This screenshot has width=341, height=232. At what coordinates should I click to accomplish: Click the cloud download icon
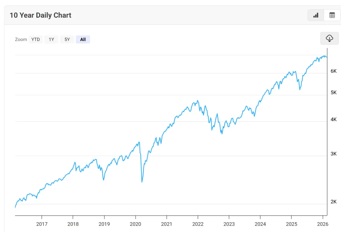tap(329, 38)
